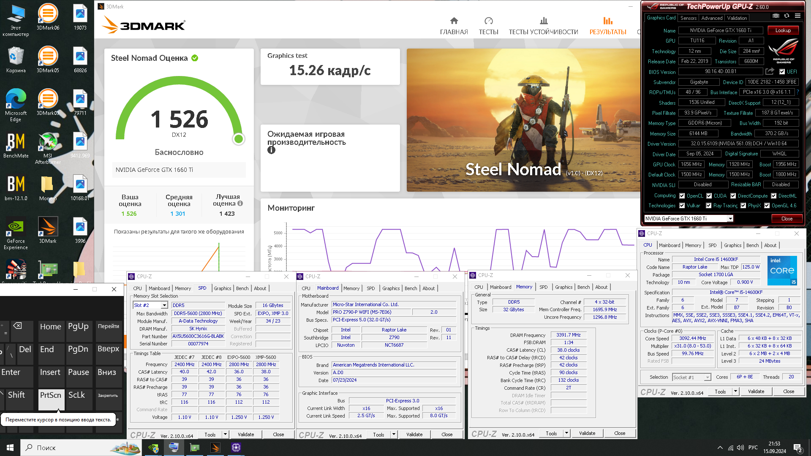Open GPU-Z hamburger menu icon
811x456 pixels.
(797, 16)
